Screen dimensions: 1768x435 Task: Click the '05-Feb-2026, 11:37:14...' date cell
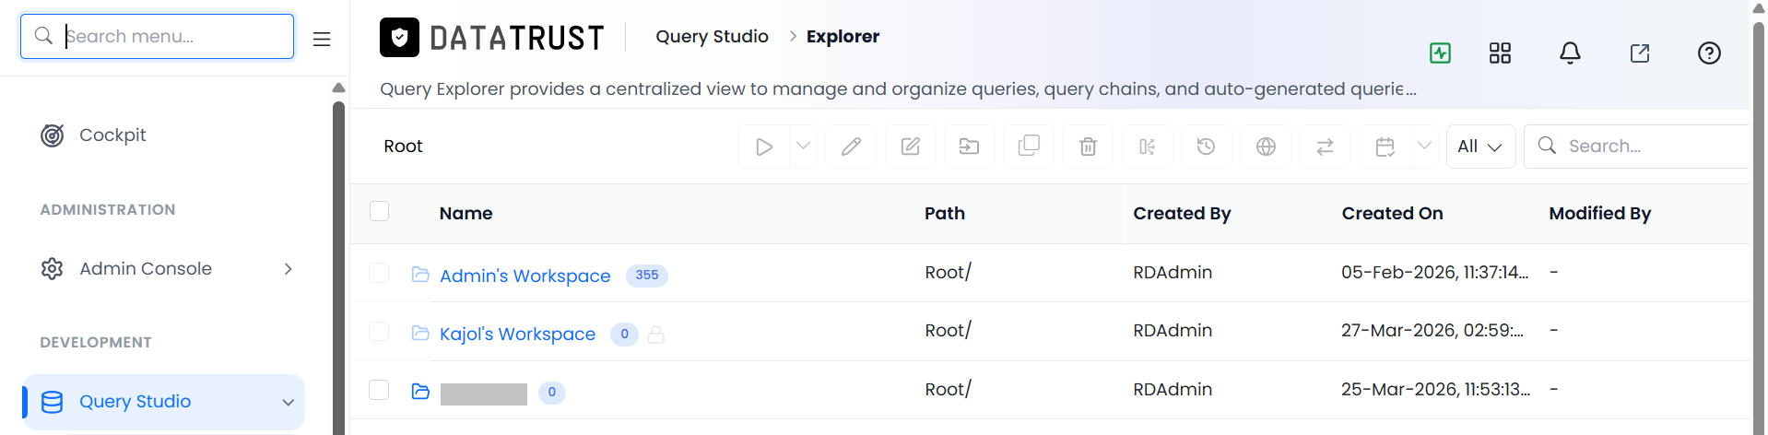pos(1434,272)
